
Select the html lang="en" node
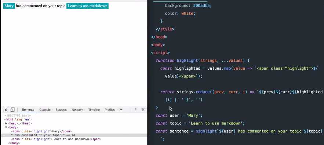[18, 119]
